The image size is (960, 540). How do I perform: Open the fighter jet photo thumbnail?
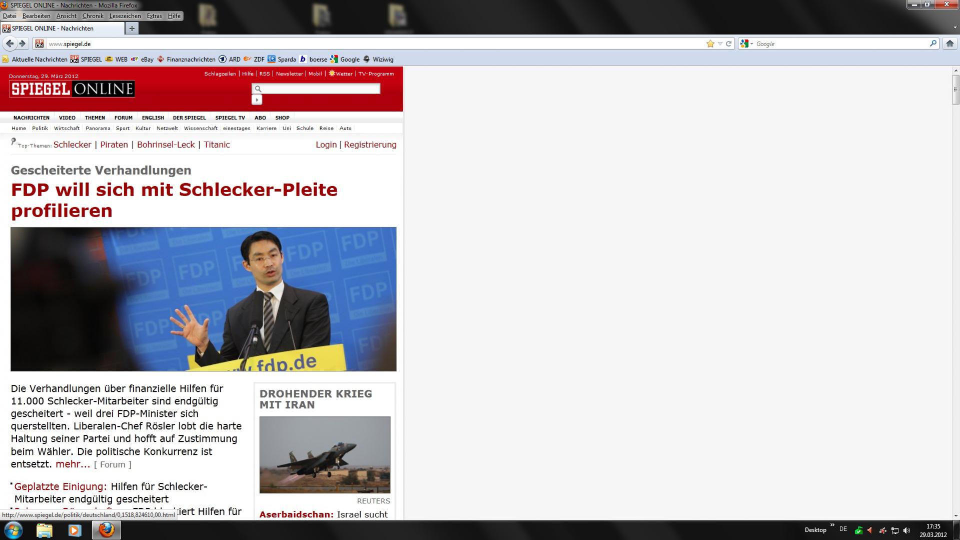(x=325, y=455)
